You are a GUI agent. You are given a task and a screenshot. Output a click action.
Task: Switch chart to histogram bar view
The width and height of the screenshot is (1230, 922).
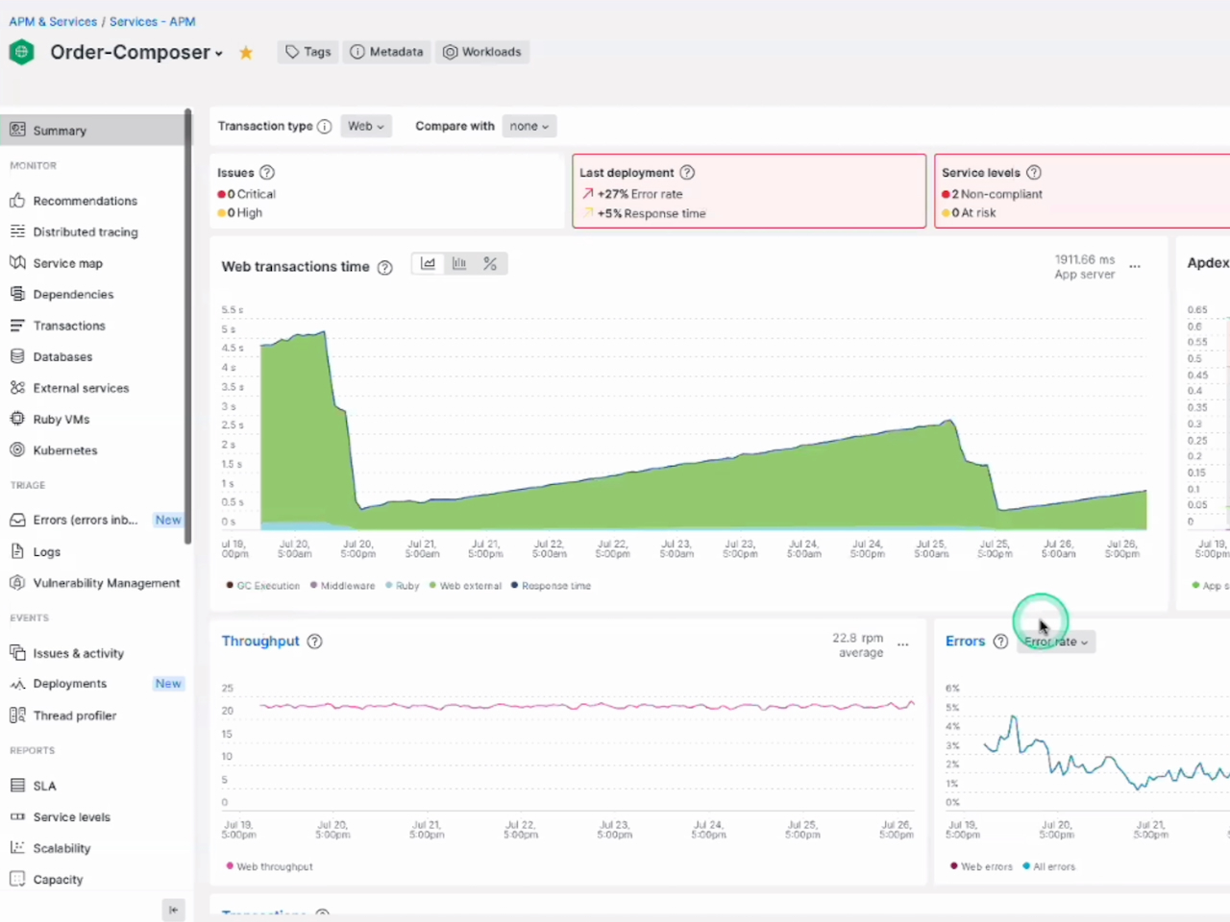click(x=459, y=264)
